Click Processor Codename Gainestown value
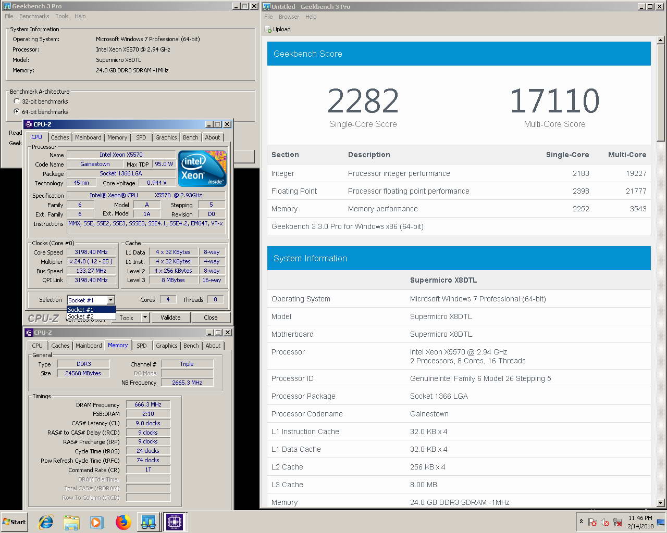This screenshot has height=533, width=667. point(429,414)
